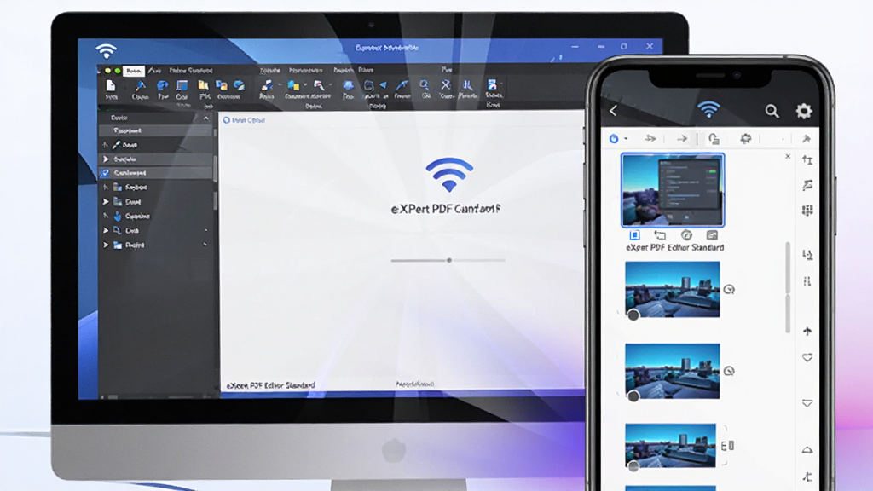The width and height of the screenshot is (873, 491).
Task: Tap 'eXpert PDF Editor Standard' caption on phone
Action: tap(675, 248)
